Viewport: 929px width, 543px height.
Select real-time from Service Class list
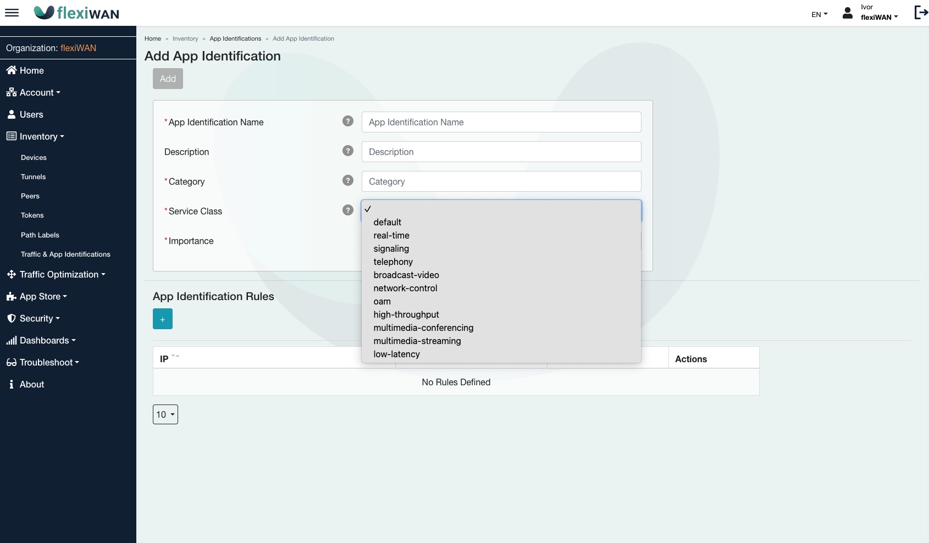click(x=391, y=236)
